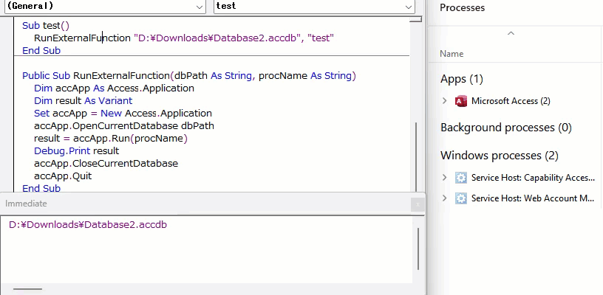Expand Service Host: Web Account Manager row
603x295 pixels.
445,198
